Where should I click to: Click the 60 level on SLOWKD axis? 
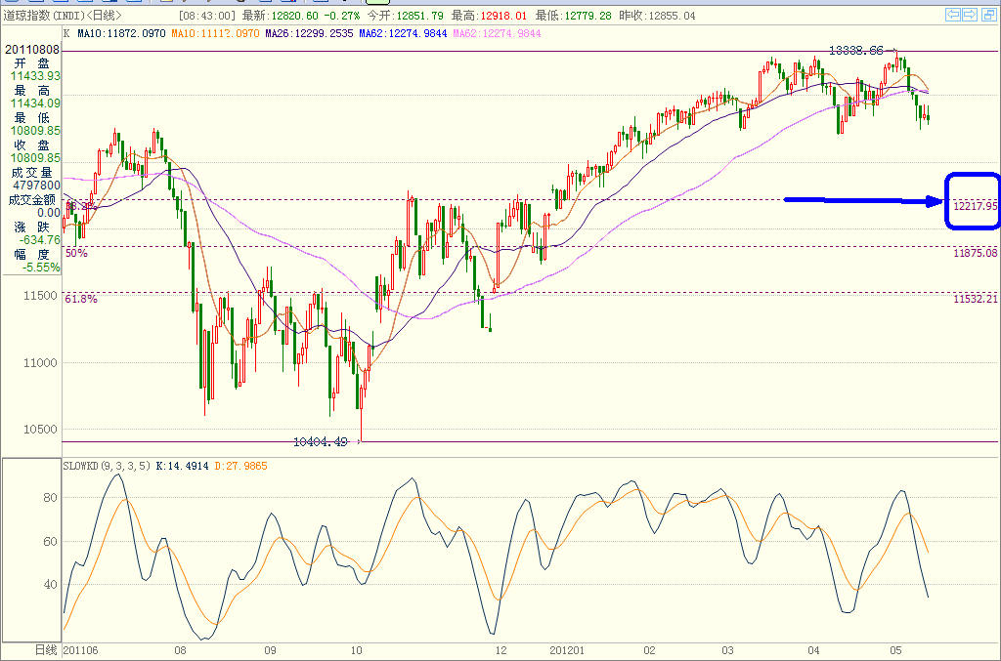point(50,541)
